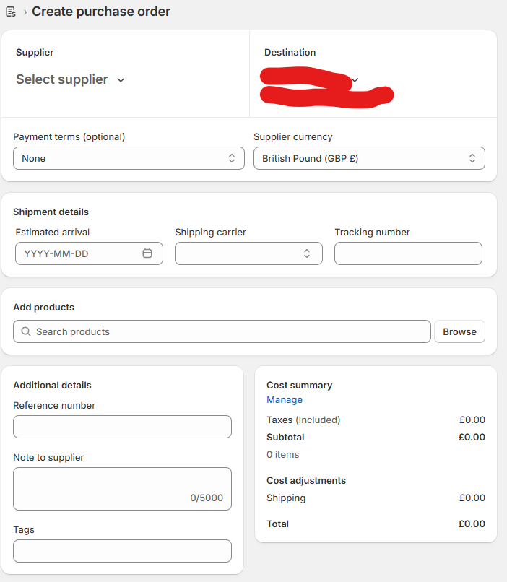Click the Payment terms up-down arrows
The width and height of the screenshot is (507, 582).
[232, 158]
